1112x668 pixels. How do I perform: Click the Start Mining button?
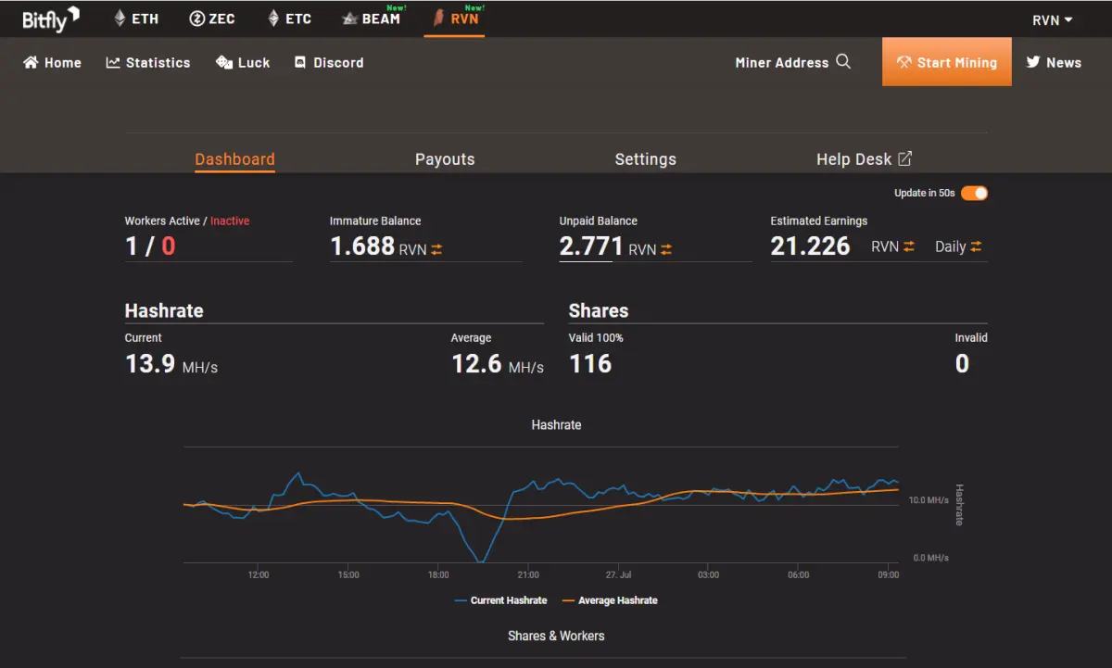tap(947, 62)
